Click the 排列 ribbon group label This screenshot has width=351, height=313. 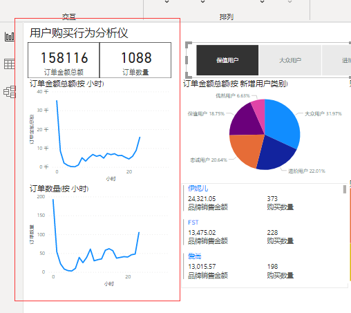227,17
